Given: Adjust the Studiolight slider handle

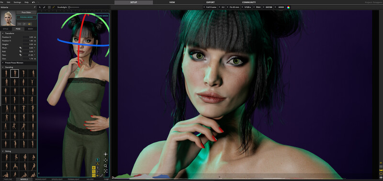Looking at the screenshot, I should (69, 7).
